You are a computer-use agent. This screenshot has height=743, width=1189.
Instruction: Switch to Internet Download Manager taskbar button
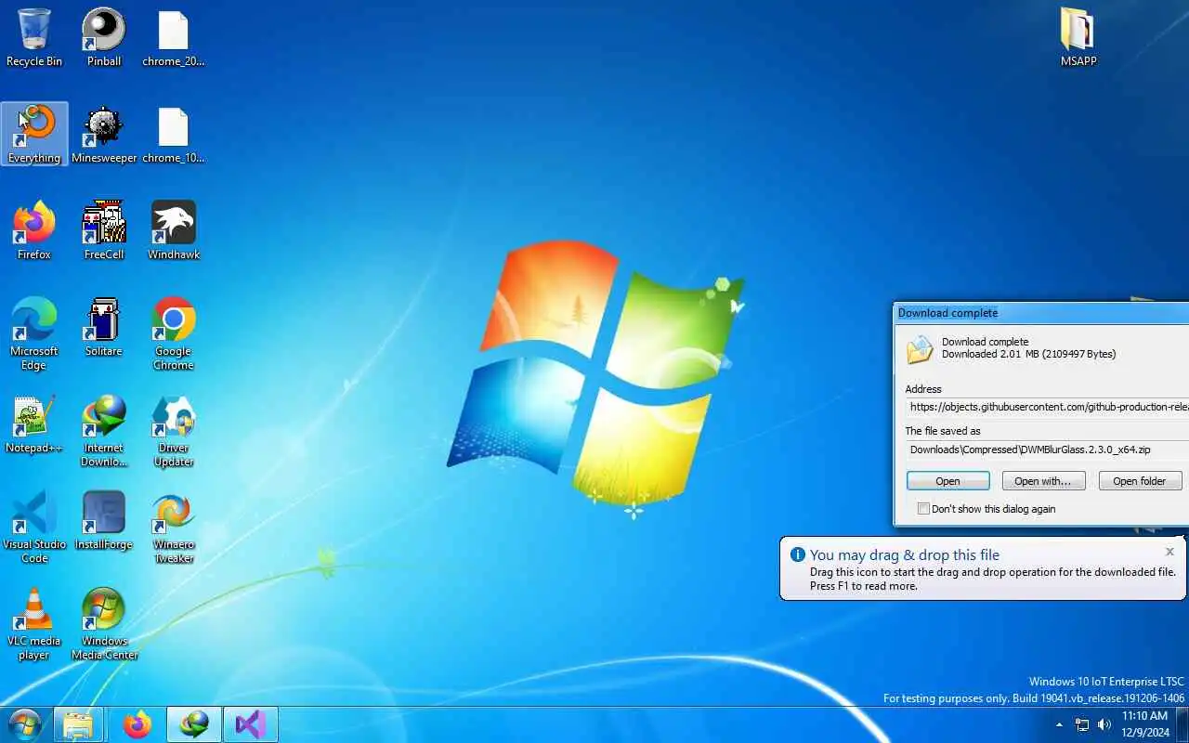click(194, 724)
